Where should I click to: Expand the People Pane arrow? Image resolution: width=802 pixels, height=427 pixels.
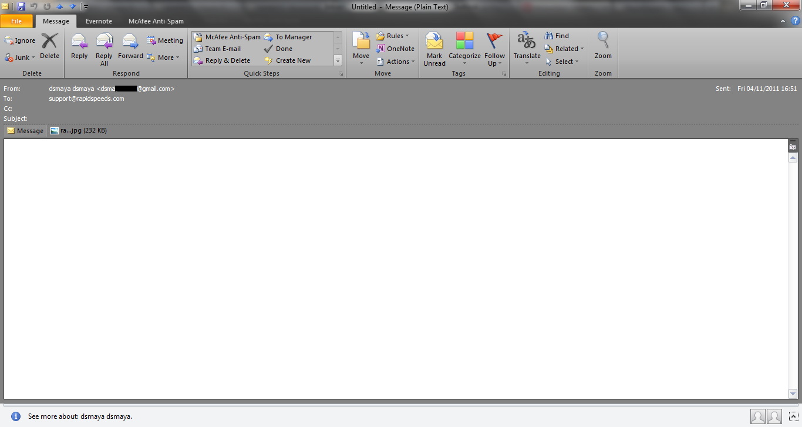tap(793, 416)
